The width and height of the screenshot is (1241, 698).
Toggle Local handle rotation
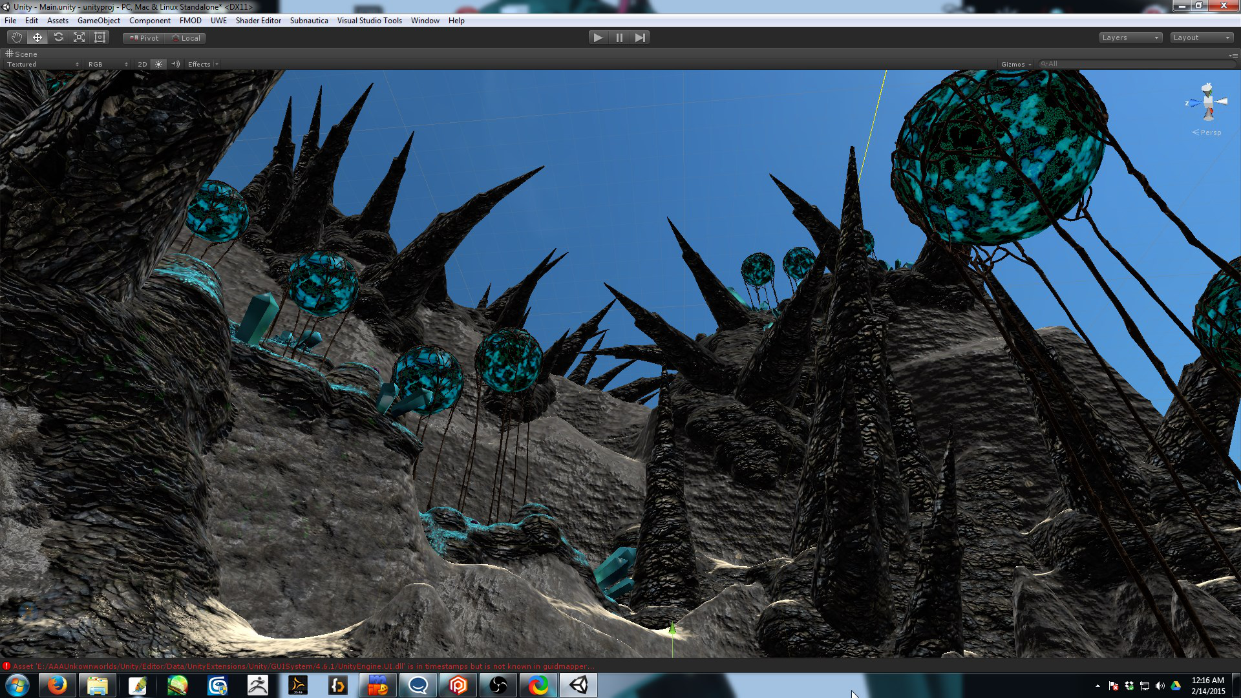pyautogui.click(x=186, y=38)
